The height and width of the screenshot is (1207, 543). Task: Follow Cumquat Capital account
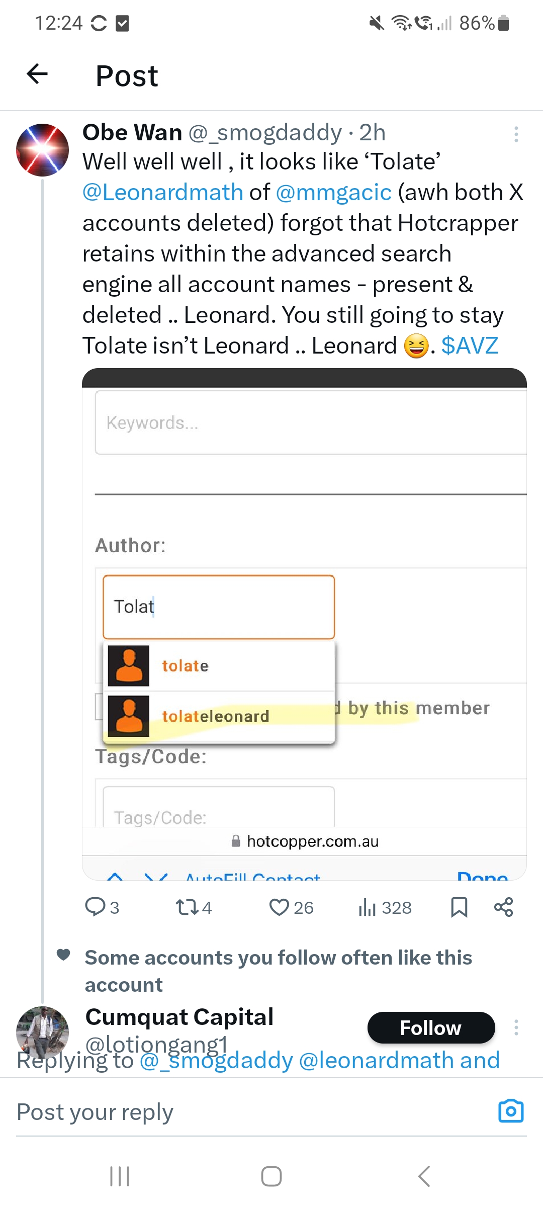tap(431, 1027)
